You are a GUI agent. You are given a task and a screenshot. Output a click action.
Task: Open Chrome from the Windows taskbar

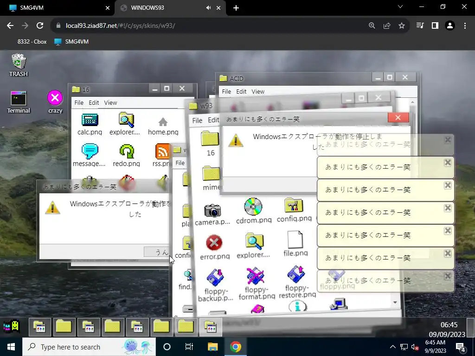pos(235,347)
